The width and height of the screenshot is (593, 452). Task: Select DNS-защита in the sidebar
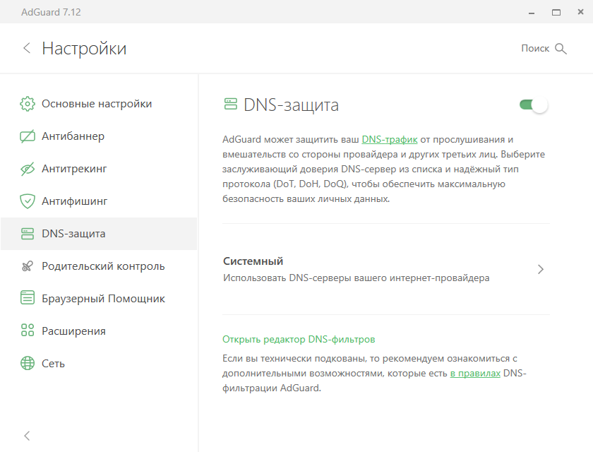click(99, 234)
